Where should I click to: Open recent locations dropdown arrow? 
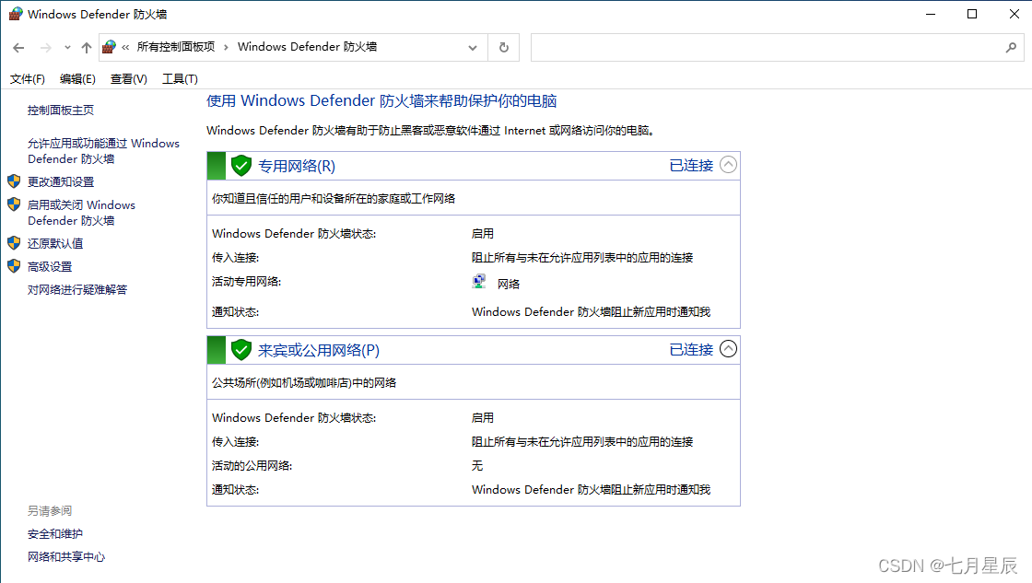pos(67,47)
